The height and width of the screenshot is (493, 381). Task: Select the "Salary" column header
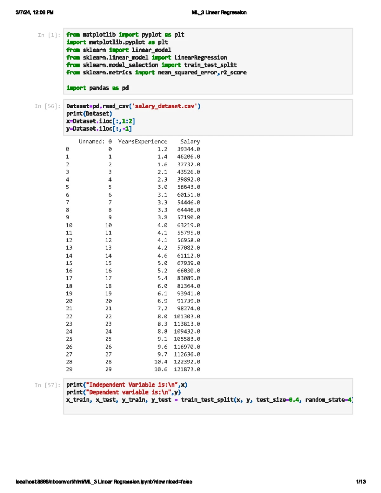point(190,142)
